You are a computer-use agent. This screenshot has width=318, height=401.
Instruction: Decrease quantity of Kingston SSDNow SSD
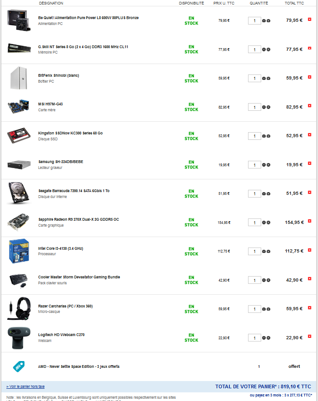pyautogui.click(x=264, y=136)
